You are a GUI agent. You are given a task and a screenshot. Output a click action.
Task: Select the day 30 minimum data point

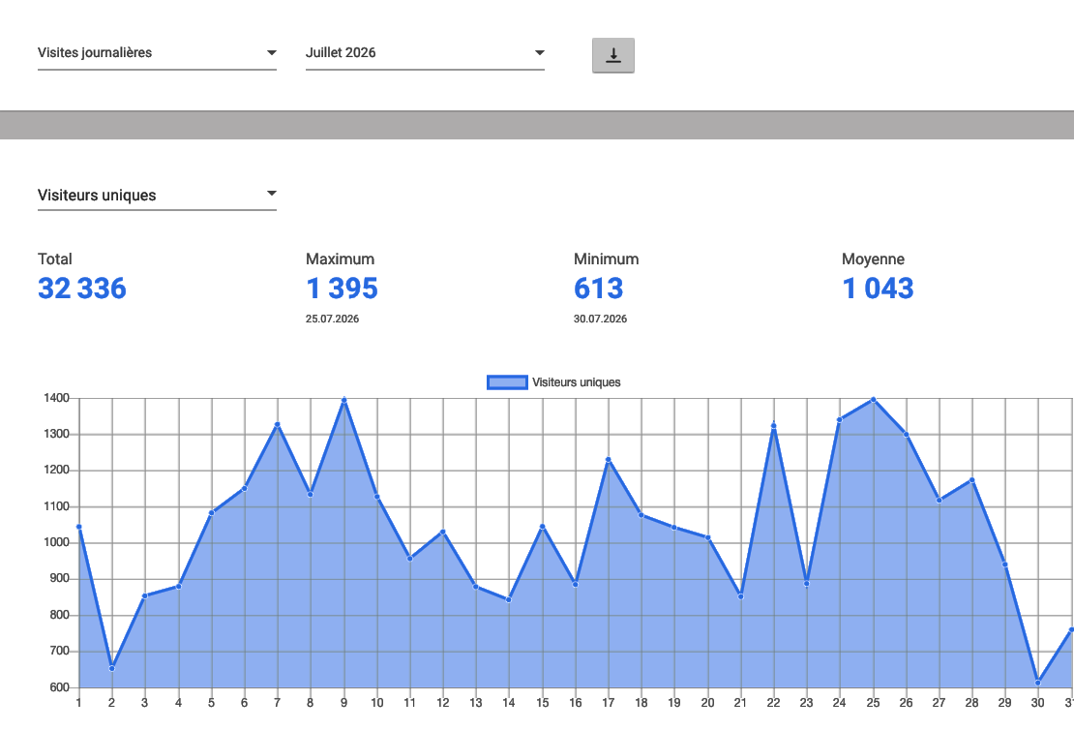(1037, 683)
